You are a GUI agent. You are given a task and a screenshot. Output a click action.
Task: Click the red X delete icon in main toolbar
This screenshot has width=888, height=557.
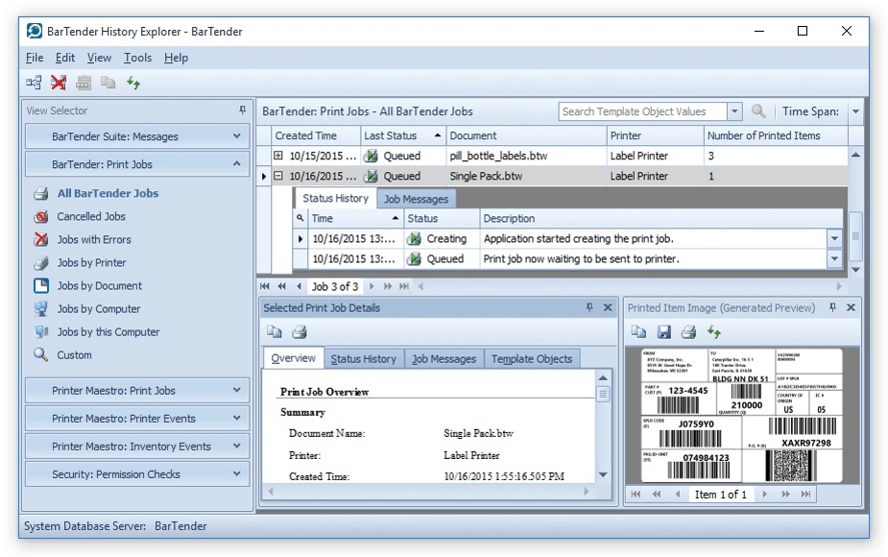[x=59, y=84]
